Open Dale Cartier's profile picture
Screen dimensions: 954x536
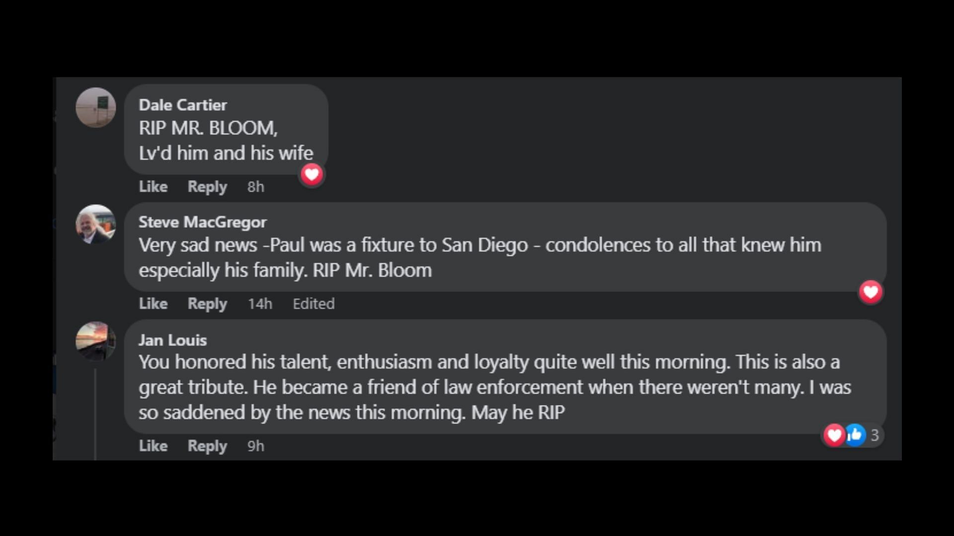[x=96, y=108]
